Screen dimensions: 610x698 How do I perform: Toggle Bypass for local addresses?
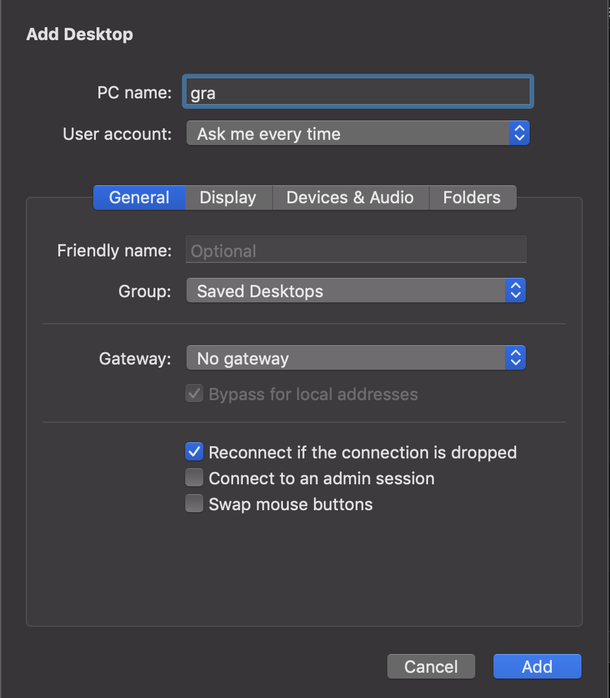click(194, 394)
